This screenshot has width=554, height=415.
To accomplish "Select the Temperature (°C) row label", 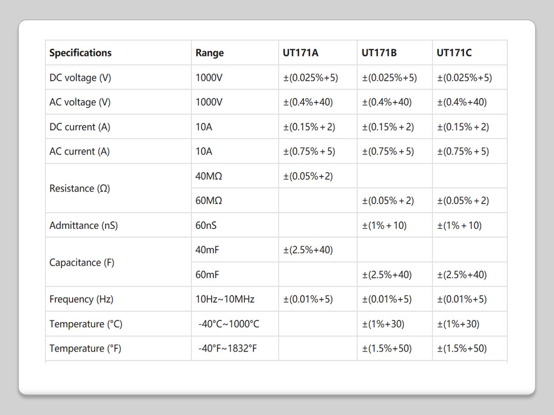I will 86,324.
